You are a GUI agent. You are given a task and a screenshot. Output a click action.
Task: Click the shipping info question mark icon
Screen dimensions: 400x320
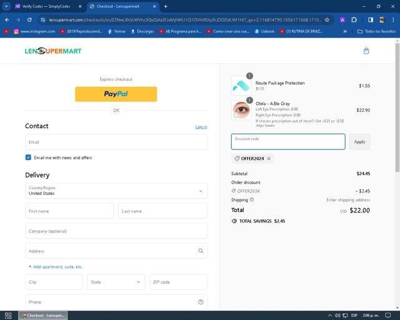251,199
